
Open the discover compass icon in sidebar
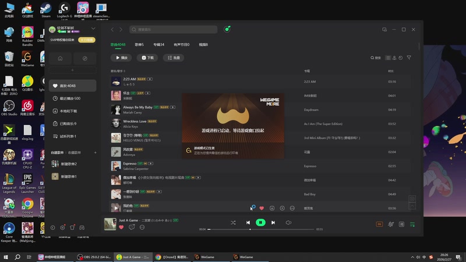click(84, 58)
